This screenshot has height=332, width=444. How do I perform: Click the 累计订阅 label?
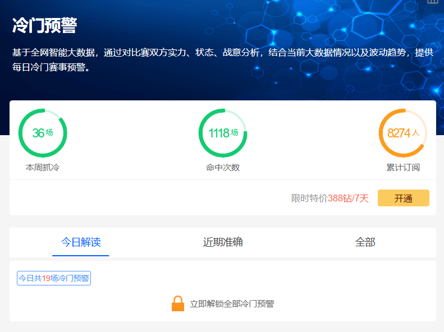pyautogui.click(x=403, y=167)
